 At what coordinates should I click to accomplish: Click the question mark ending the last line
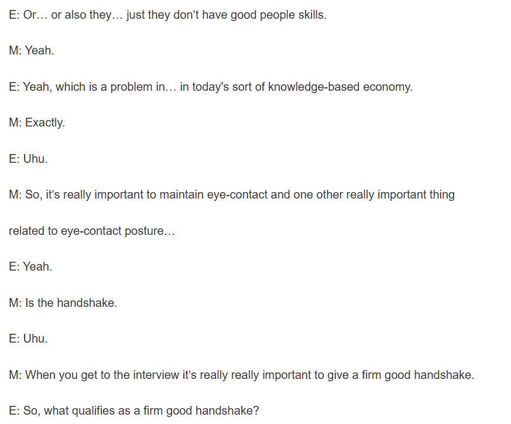coord(256,411)
